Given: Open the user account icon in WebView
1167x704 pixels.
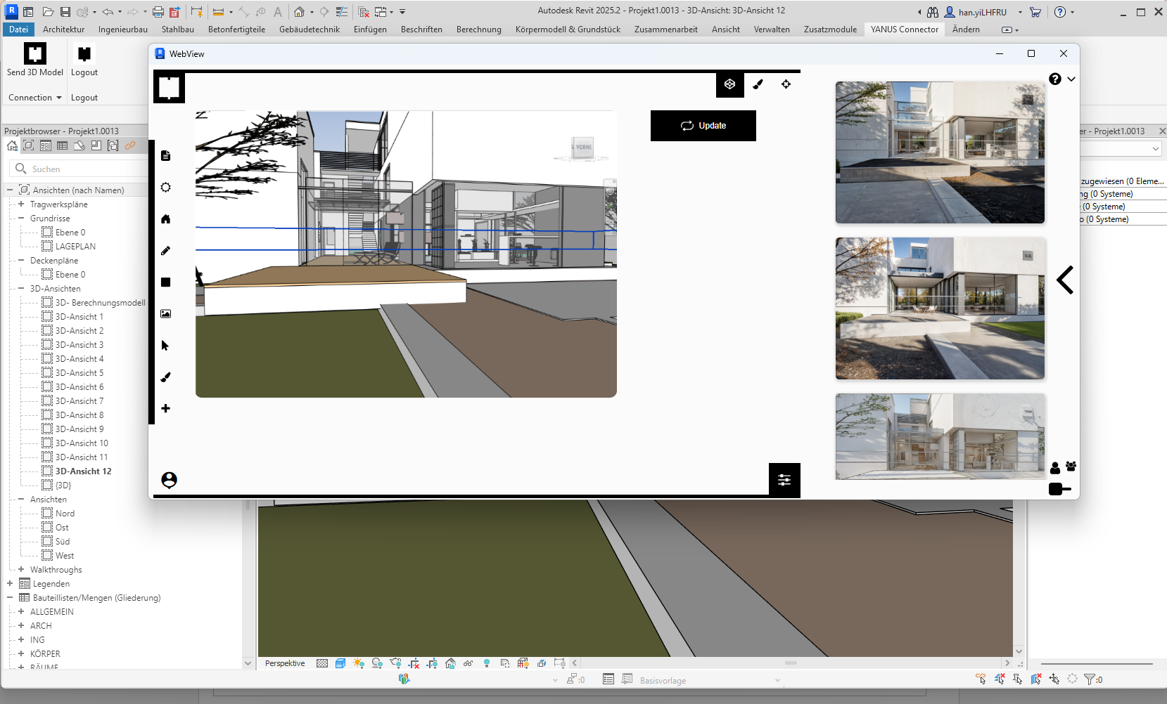Looking at the screenshot, I should tap(169, 480).
